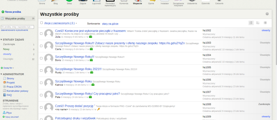Click Julia's user avatar thumbnail
This screenshot has width=277, height=120.
coord(49,34)
